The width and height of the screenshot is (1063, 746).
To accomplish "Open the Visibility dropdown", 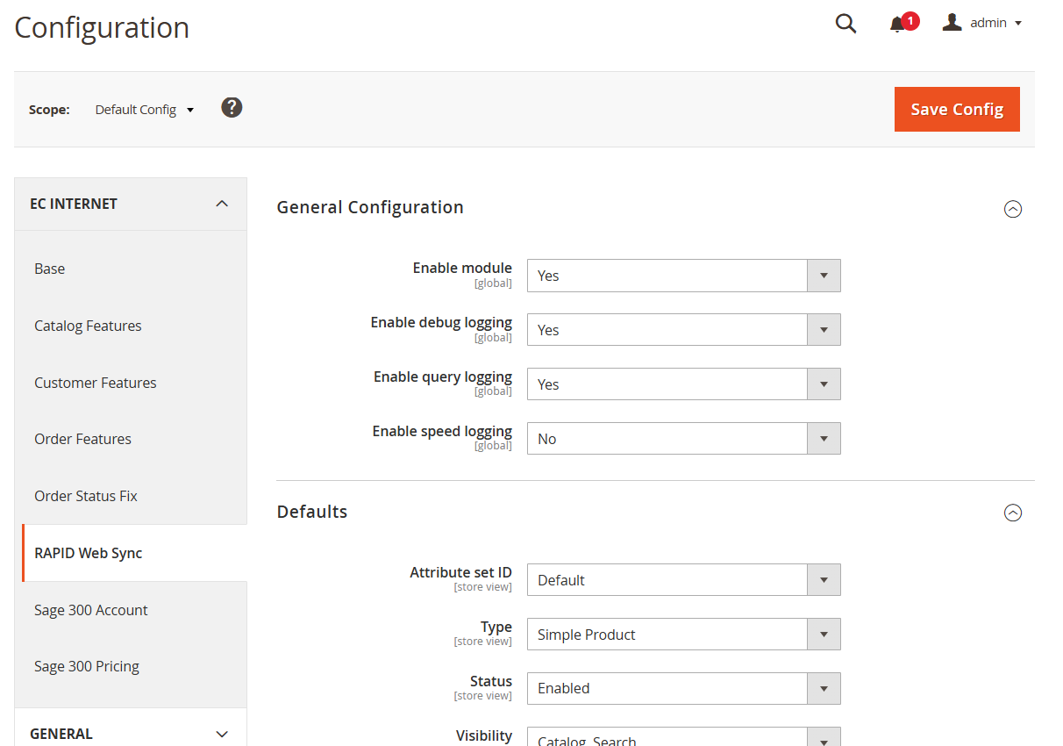I will click(x=683, y=736).
